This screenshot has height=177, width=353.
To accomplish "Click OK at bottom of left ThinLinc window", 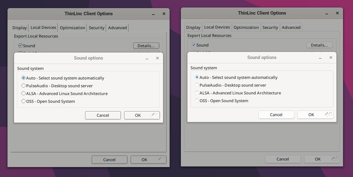I will 148,160.
